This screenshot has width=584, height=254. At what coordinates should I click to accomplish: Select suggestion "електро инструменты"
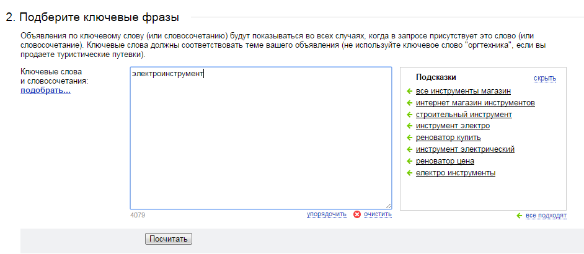tap(455, 173)
